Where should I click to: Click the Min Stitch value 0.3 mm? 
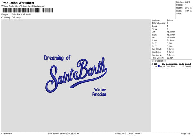[x=170, y=52]
